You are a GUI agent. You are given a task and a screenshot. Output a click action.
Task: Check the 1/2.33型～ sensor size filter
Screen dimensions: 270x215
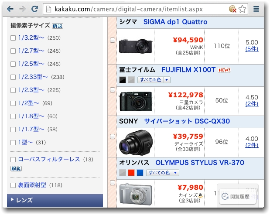(x=13, y=77)
